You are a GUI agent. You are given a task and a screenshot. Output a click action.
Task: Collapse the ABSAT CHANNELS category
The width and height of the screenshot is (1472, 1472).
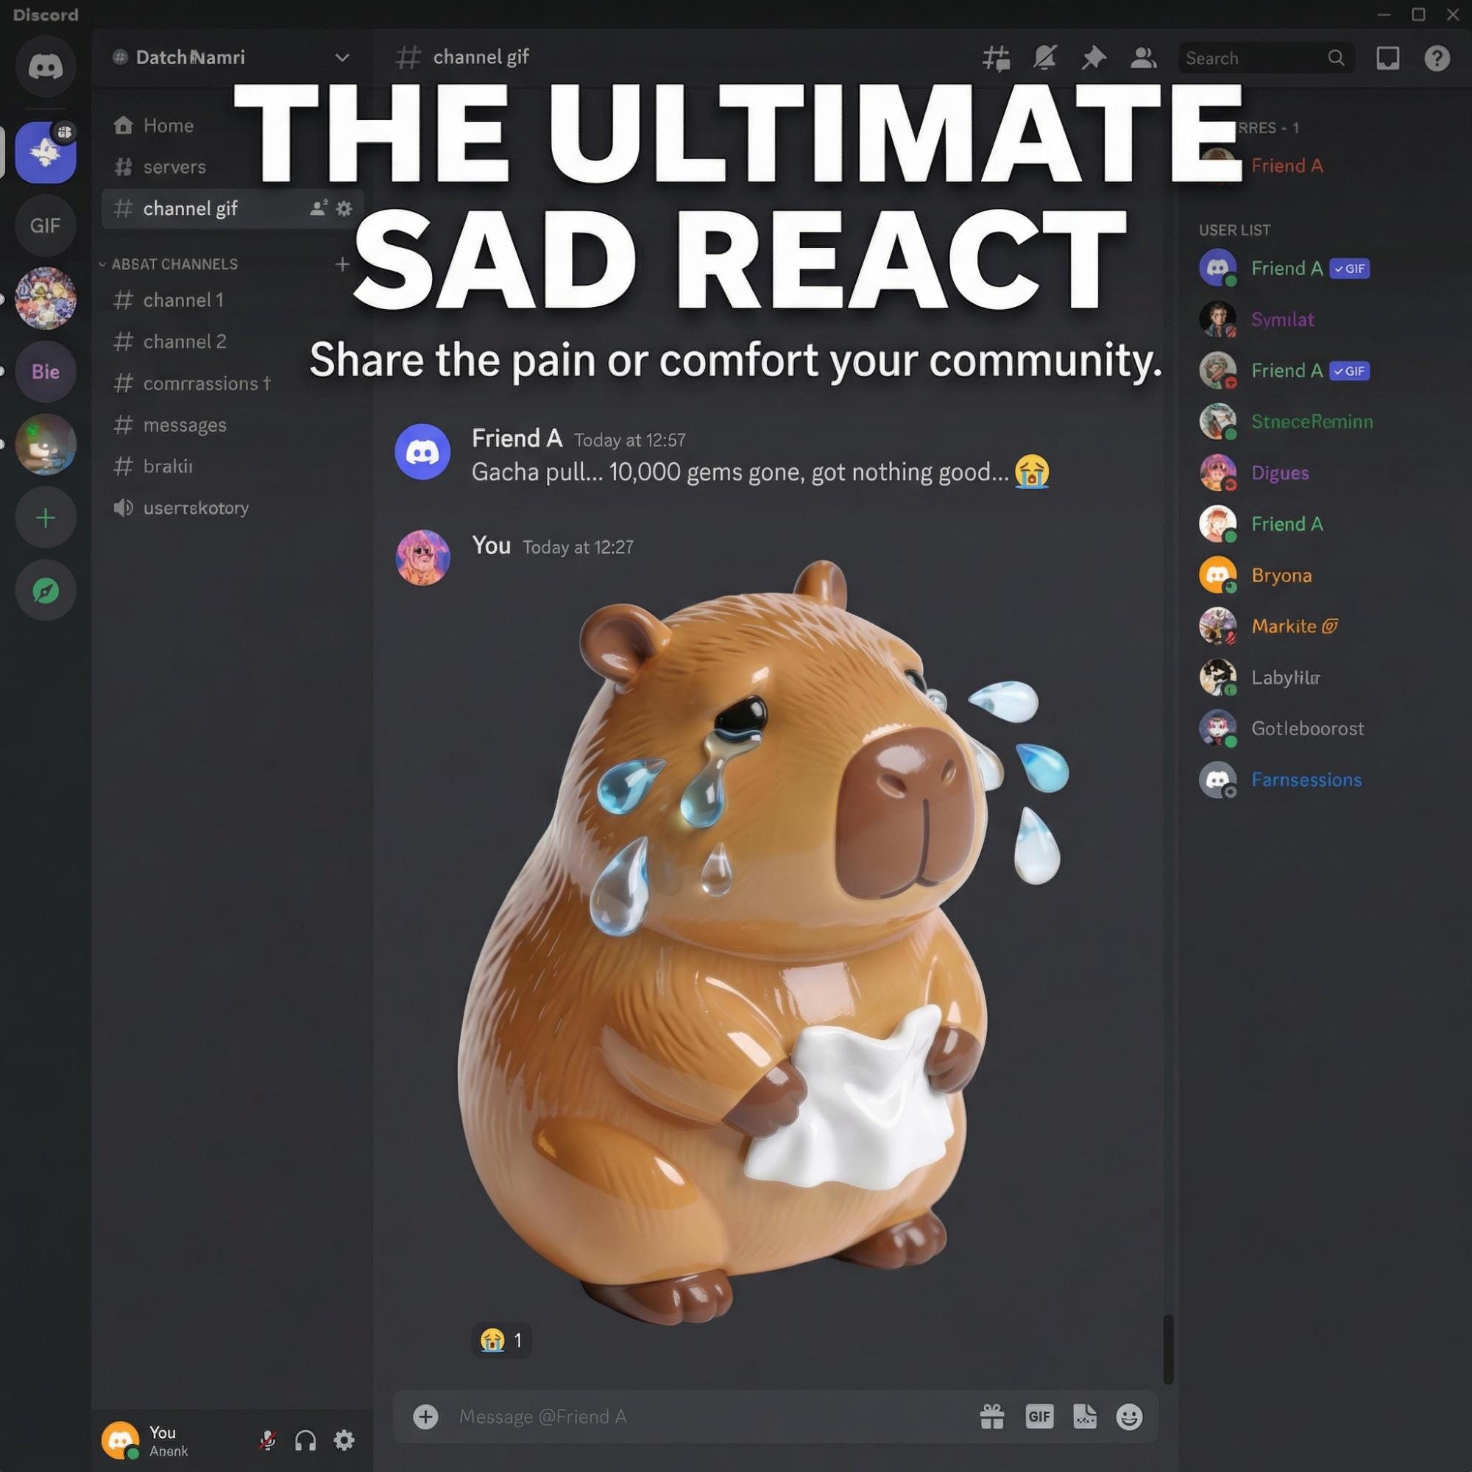click(x=169, y=264)
